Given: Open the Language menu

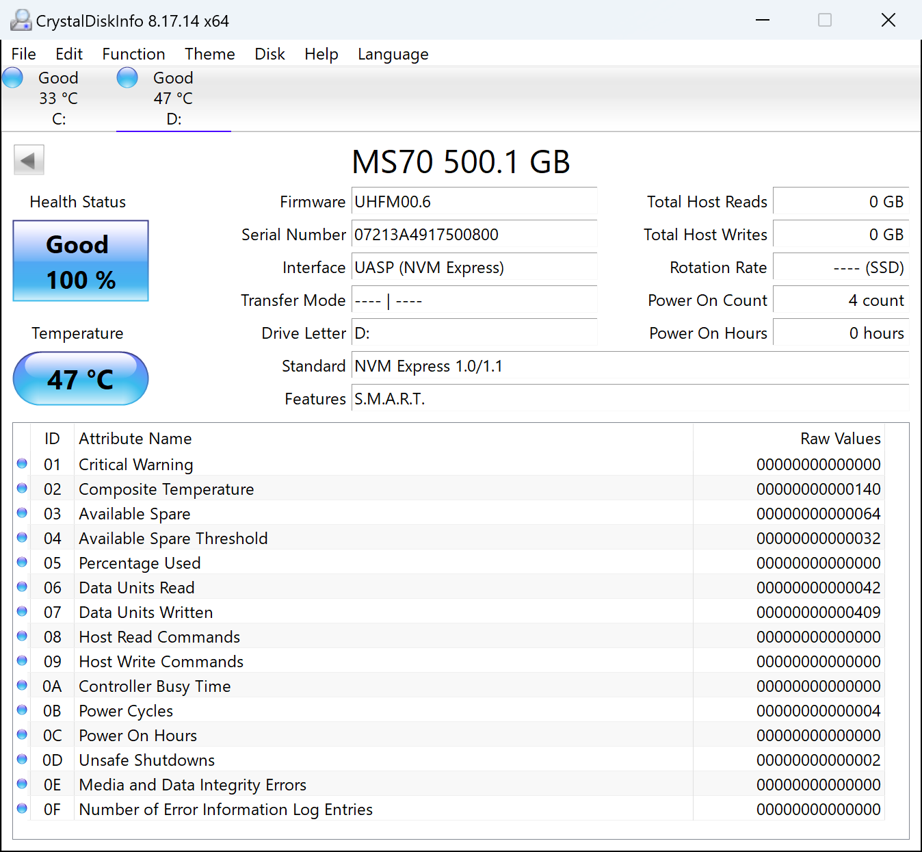Looking at the screenshot, I should (393, 54).
